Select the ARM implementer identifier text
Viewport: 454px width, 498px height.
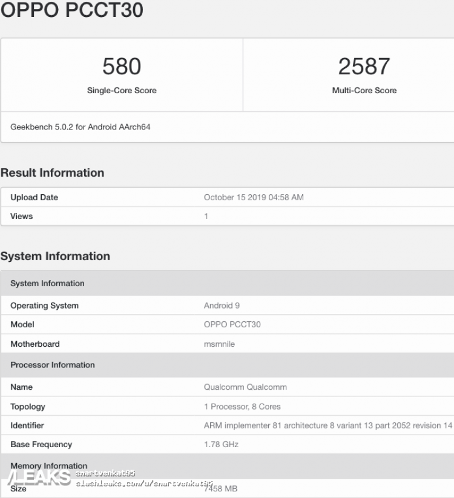[x=328, y=425]
